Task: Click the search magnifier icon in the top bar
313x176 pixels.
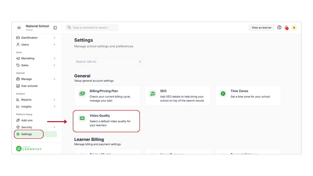Action: click(x=69, y=27)
